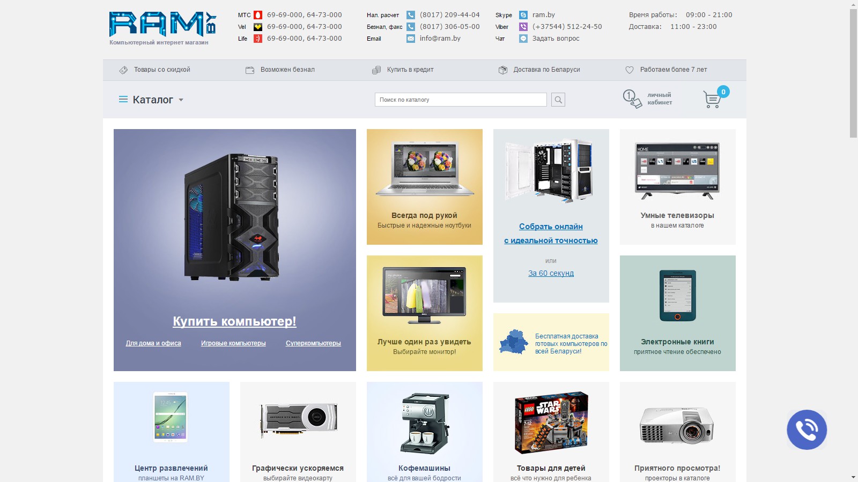Click the Velcom operator icon
Image resolution: width=858 pixels, height=482 pixels.
[258, 27]
